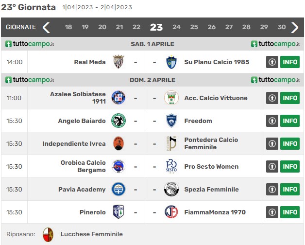Screen dimensions: 305x245
Task: Go to previous giornate with left chevron
Action: pyautogui.click(x=46, y=27)
